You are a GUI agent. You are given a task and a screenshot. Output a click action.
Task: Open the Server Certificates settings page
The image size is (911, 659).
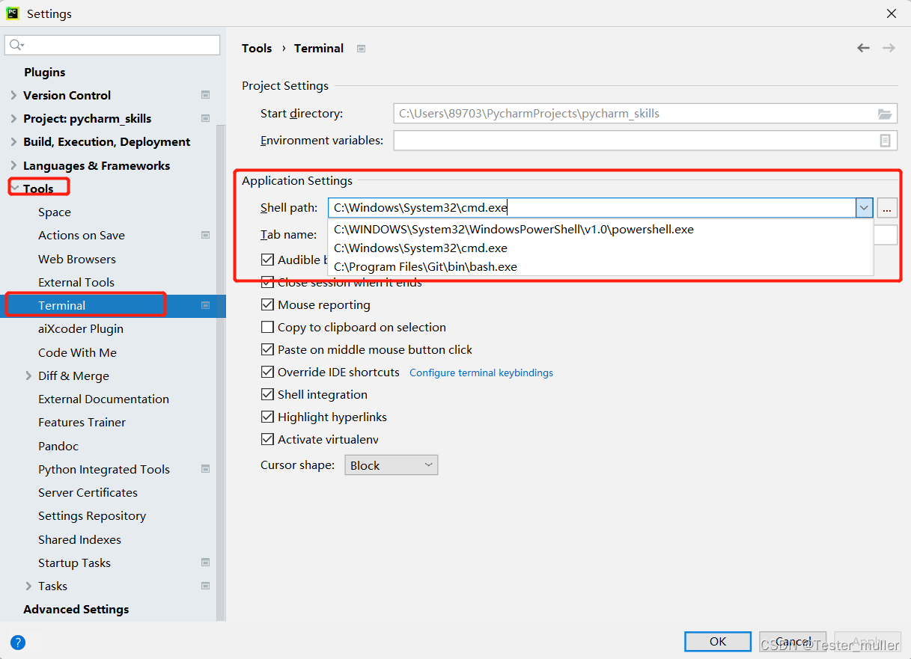(x=88, y=492)
